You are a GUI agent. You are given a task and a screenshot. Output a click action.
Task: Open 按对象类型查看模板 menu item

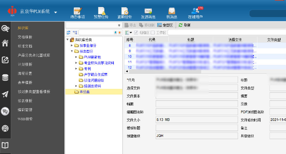coord(34,91)
